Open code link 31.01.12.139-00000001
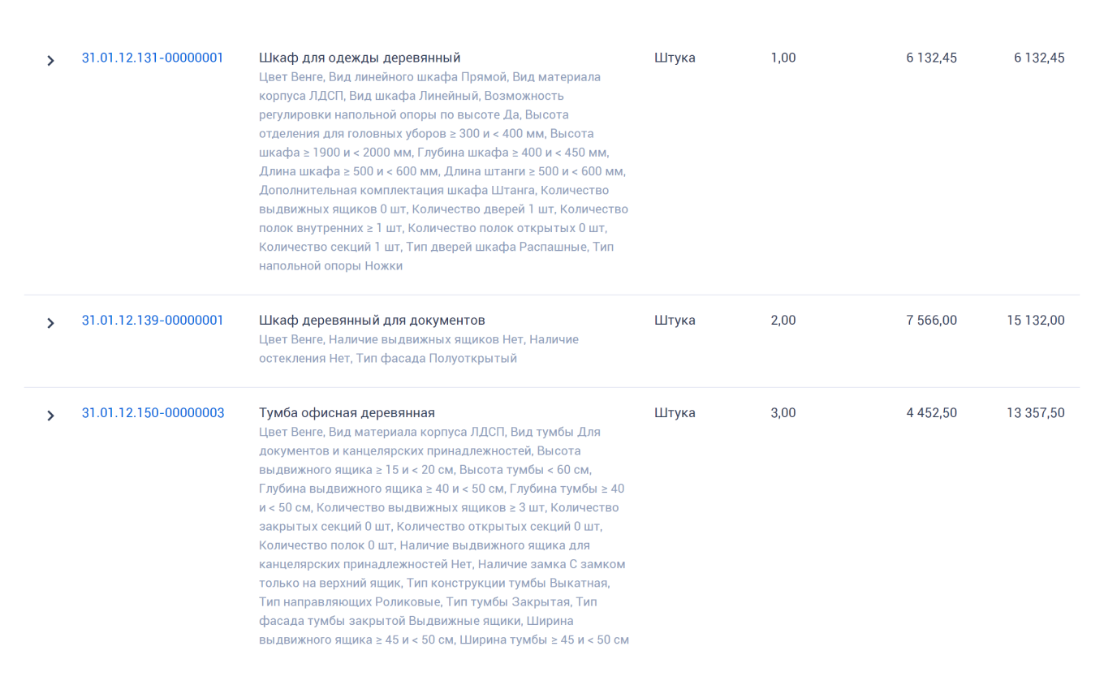The height and width of the screenshot is (698, 1104). point(153,320)
